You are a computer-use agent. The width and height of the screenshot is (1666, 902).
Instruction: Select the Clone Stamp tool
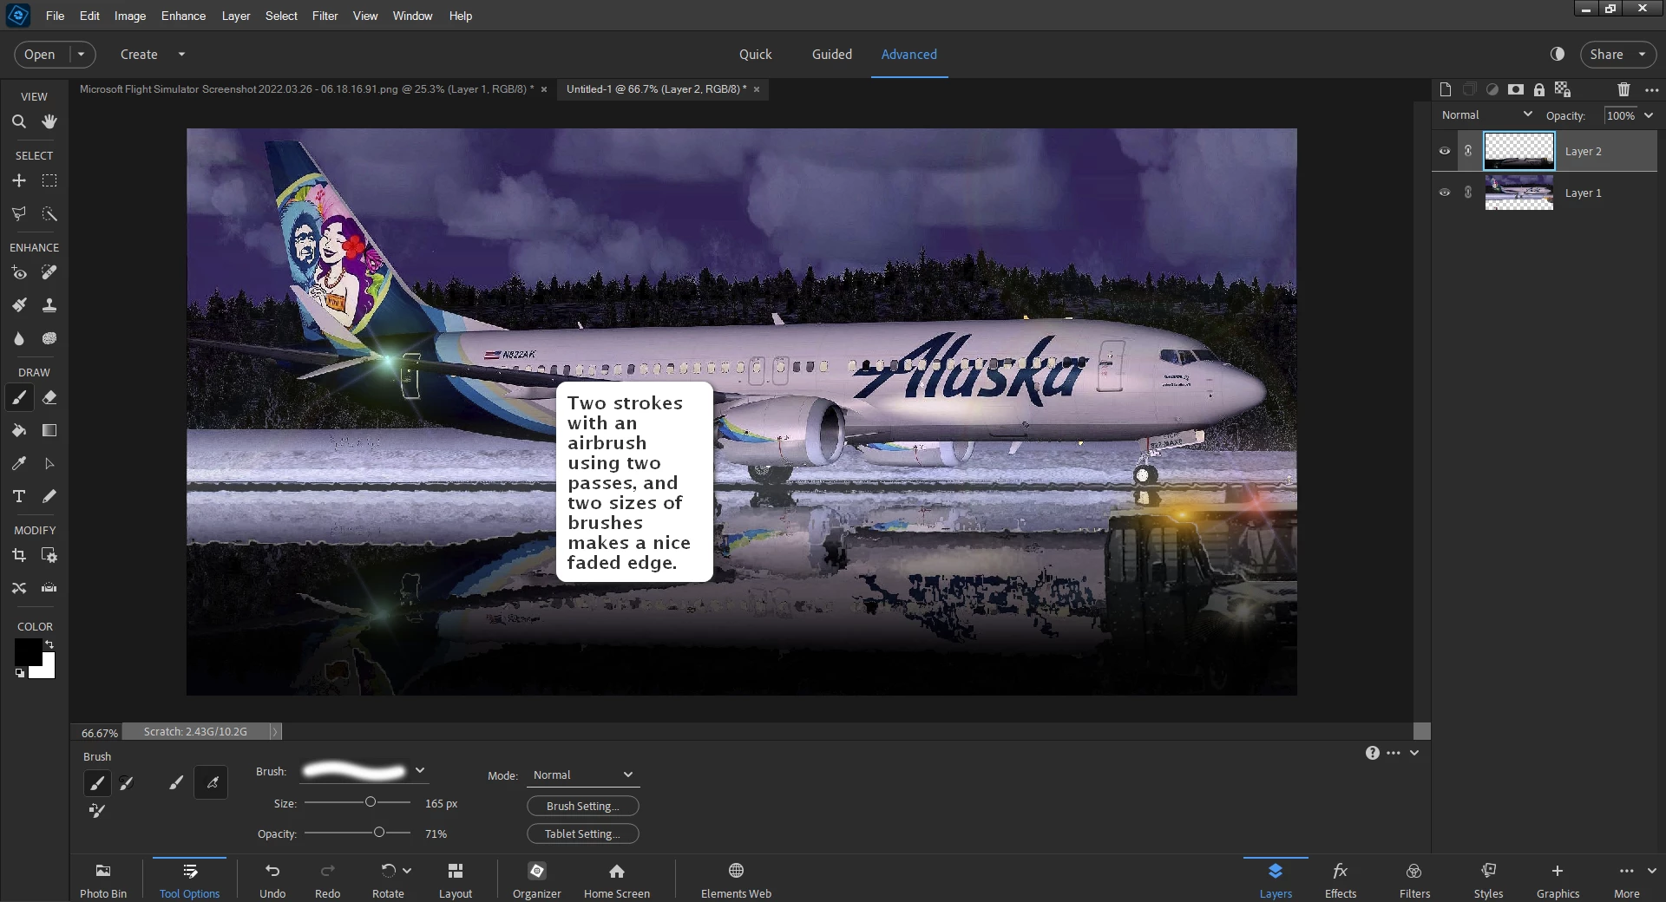coord(49,305)
